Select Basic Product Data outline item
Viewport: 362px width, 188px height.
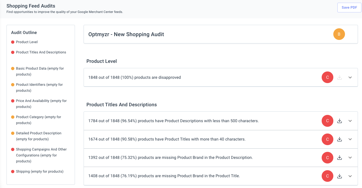40,71
